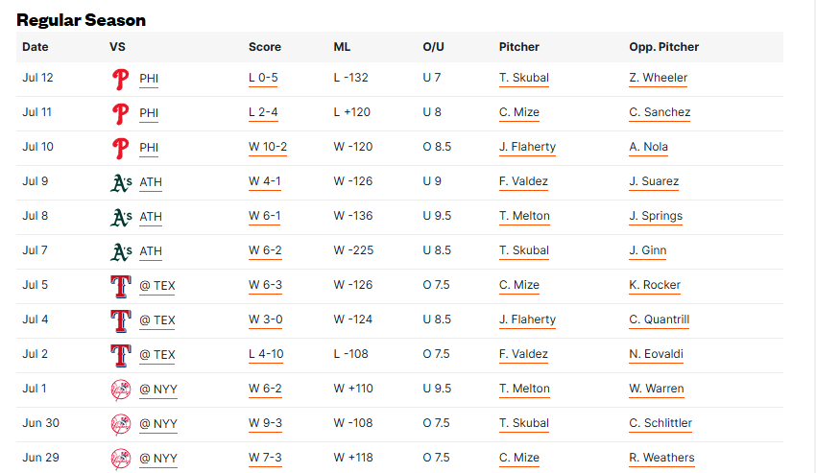
Task: Click the O 8.5 over/under value
Action: [x=437, y=147]
